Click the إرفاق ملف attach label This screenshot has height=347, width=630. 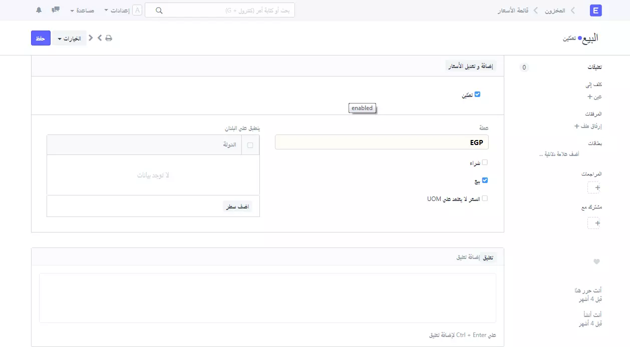point(591,126)
